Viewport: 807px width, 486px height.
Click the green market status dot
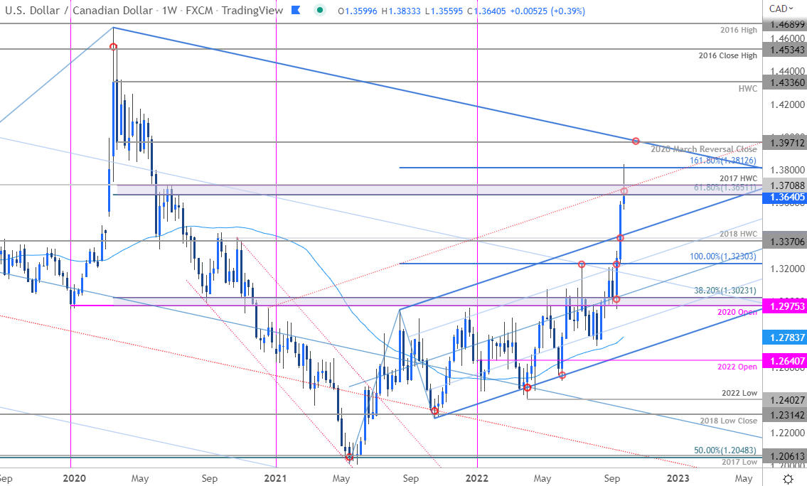pyautogui.click(x=320, y=10)
